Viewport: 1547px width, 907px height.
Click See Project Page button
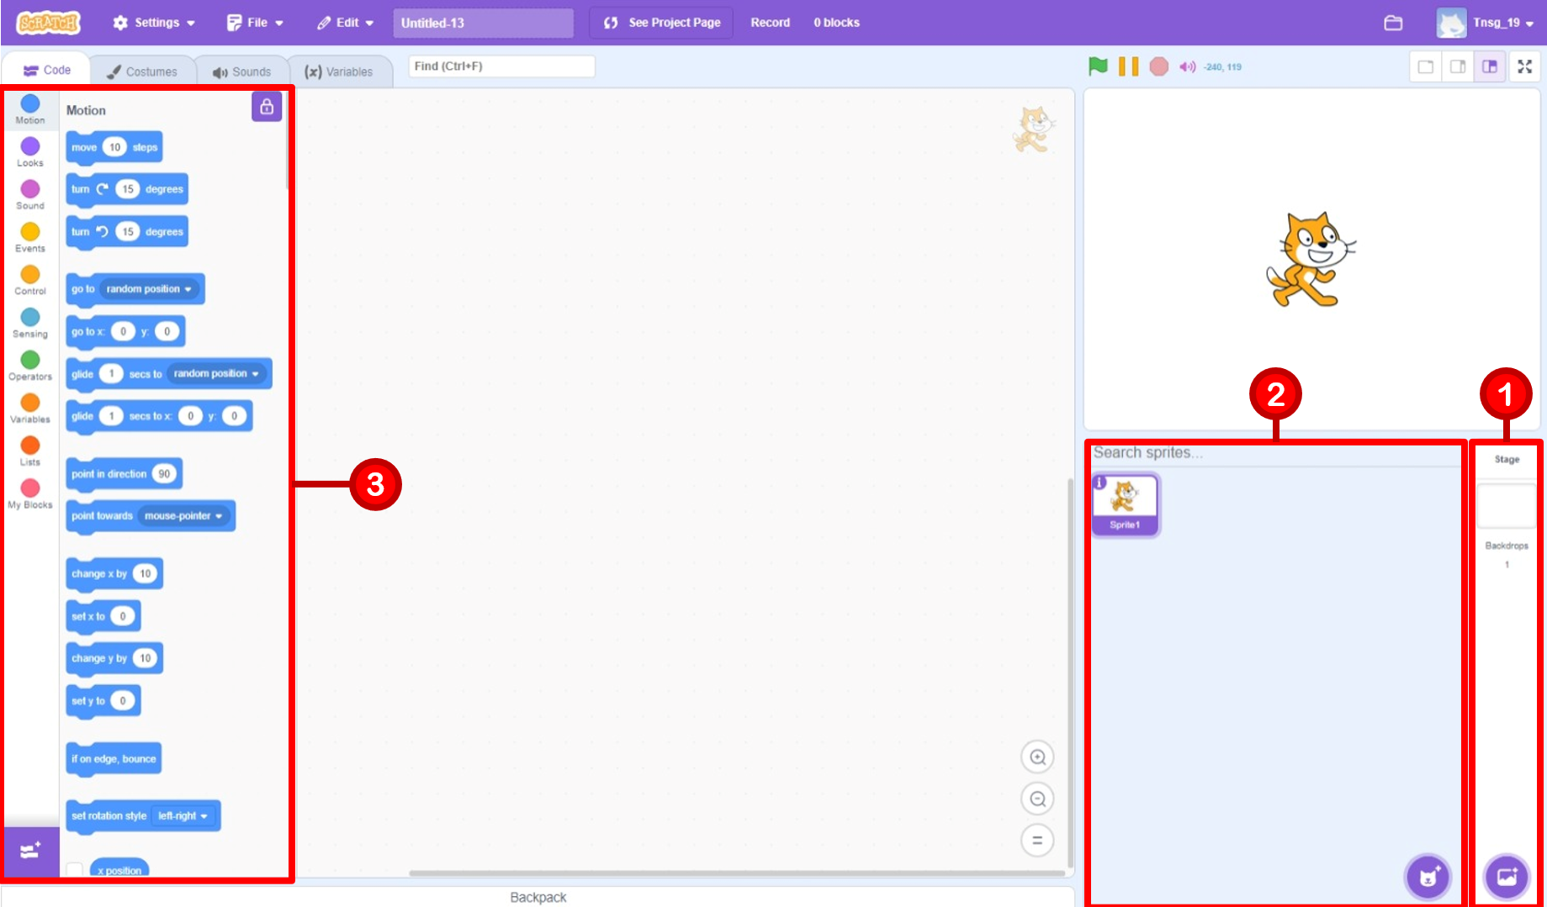point(663,23)
